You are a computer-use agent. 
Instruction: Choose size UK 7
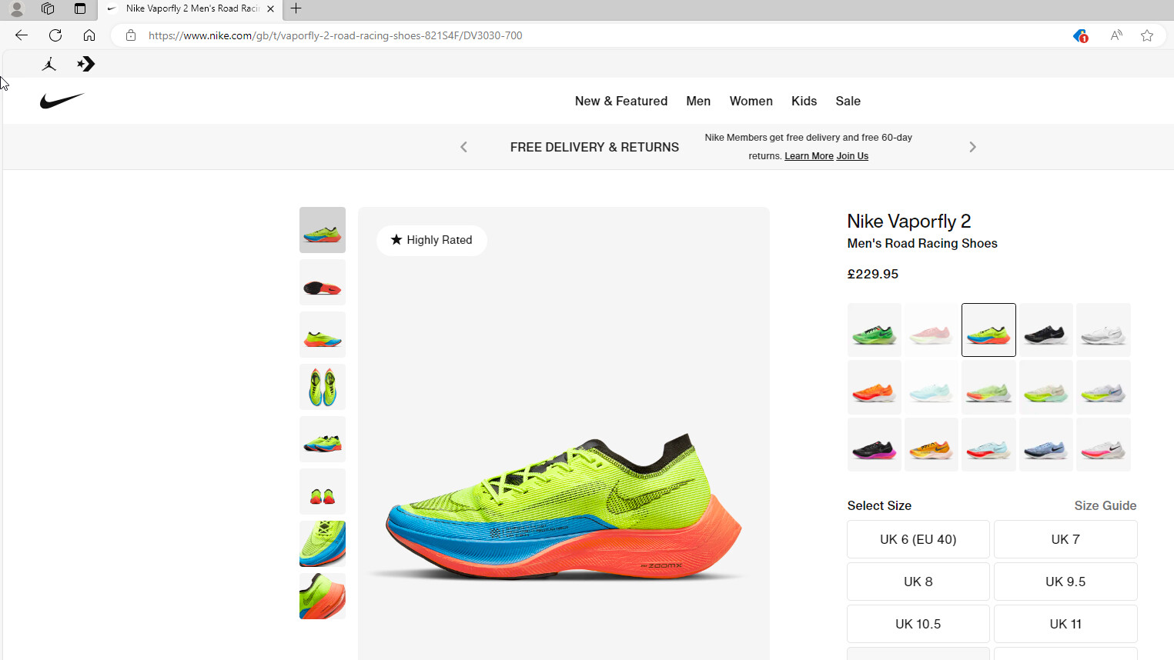(1065, 539)
